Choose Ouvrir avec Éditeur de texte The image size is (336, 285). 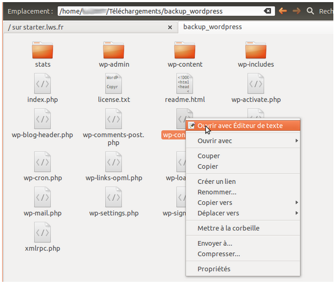243,126
